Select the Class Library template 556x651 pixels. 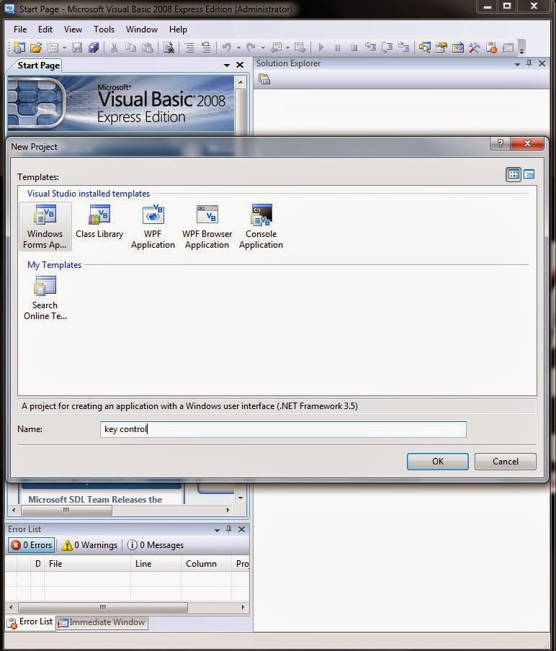[x=99, y=222]
